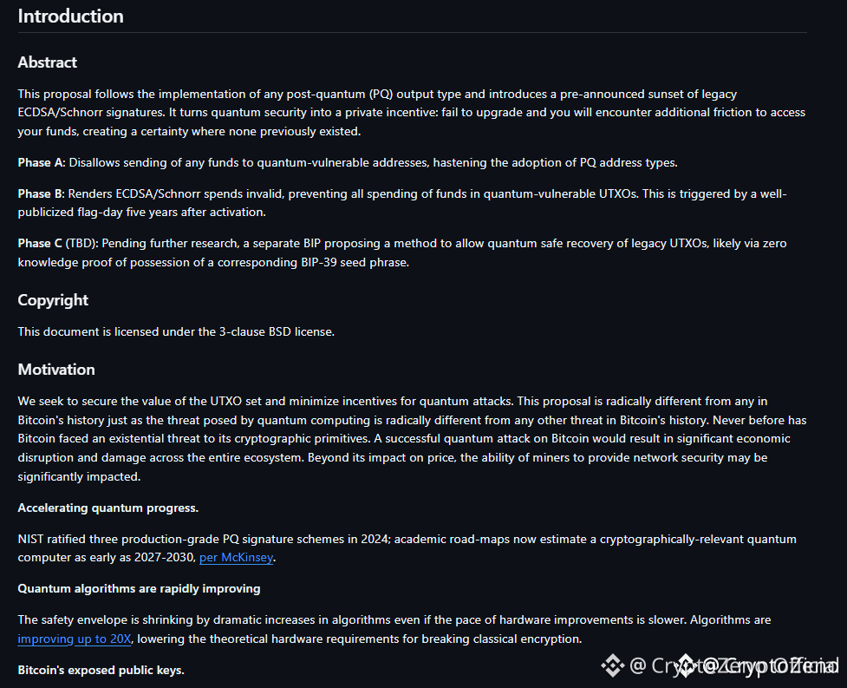This screenshot has height=688, width=847.
Task: Open the "per McKinsey" hyperlink
Action: [x=236, y=558]
